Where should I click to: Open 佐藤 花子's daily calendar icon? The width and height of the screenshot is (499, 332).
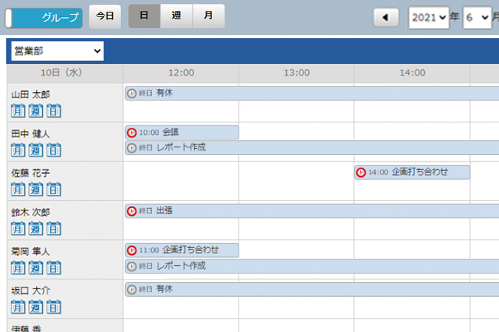click(x=54, y=189)
